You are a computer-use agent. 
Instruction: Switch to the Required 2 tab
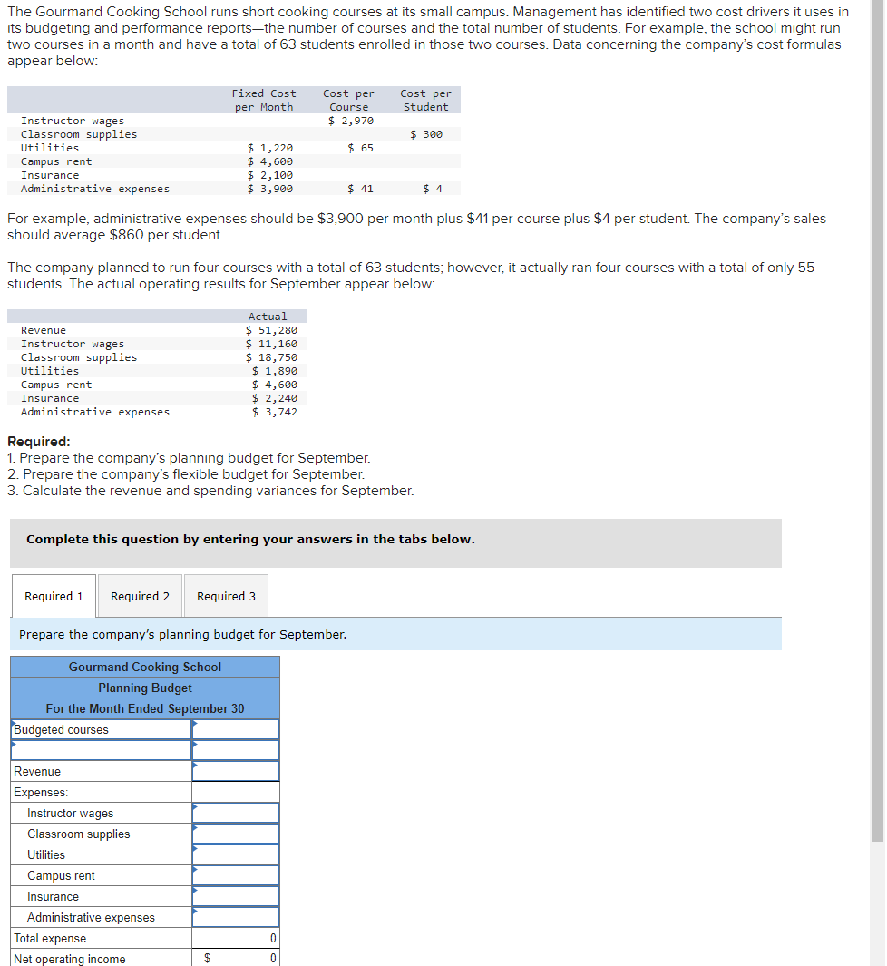pos(140,596)
